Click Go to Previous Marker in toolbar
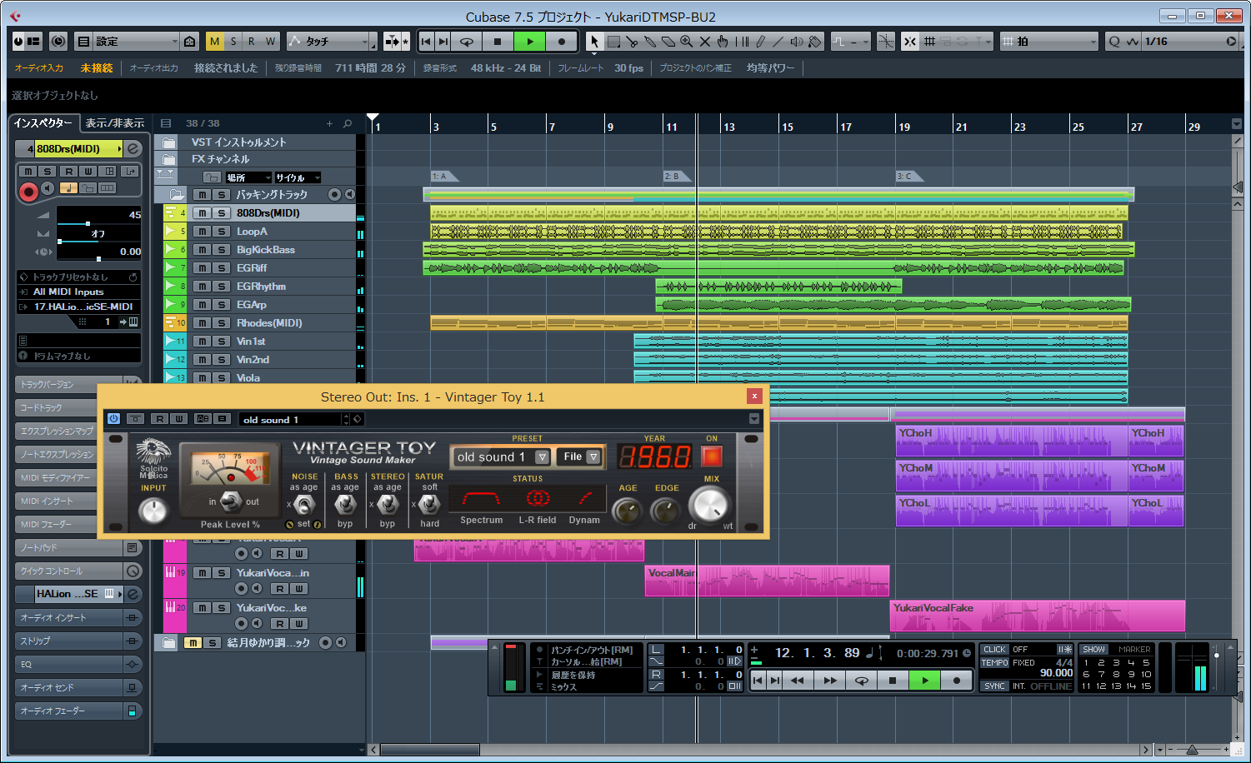 [426, 41]
